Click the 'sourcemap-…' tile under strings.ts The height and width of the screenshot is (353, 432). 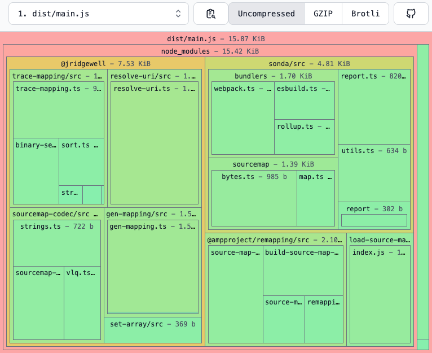pyautogui.click(x=38, y=303)
